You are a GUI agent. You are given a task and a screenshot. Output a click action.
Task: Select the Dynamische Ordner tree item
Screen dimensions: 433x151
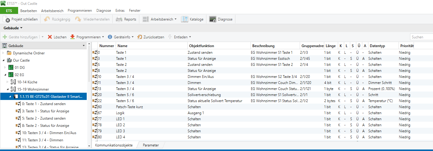29,53
